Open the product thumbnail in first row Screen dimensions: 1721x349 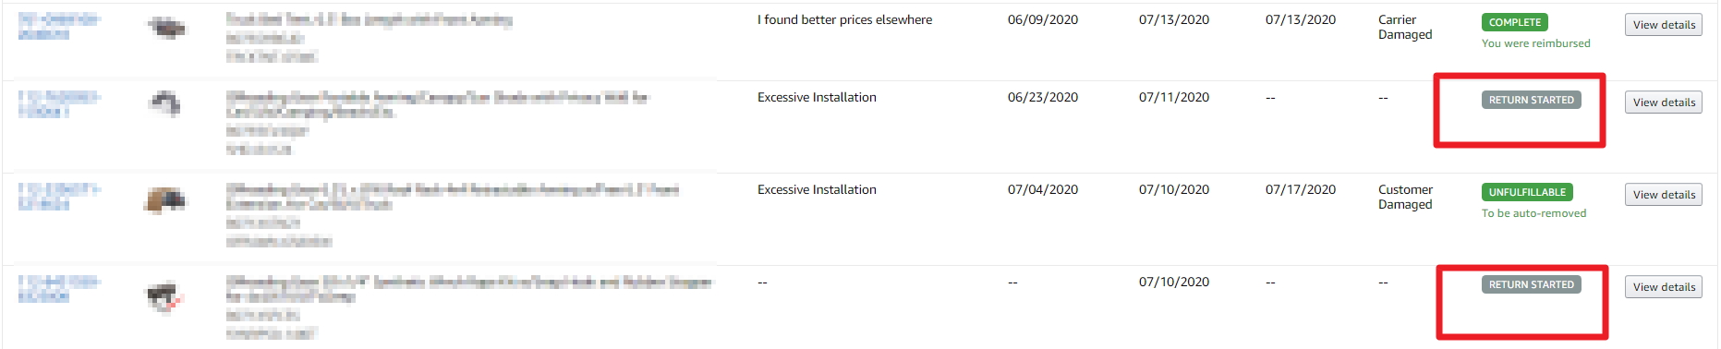click(166, 29)
